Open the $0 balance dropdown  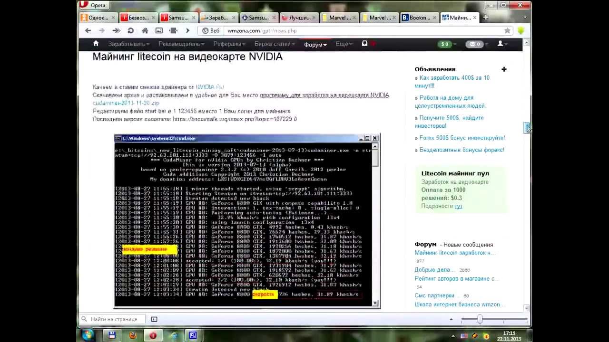point(446,44)
